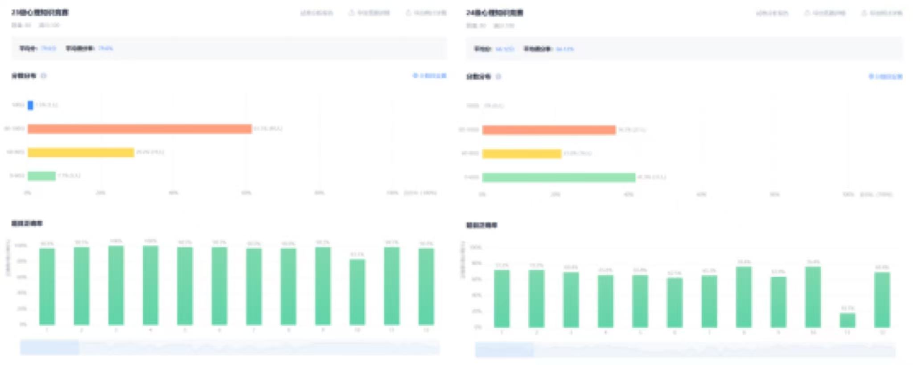
Task: Click export statistics icon in 23级 panel
Action: pyautogui.click(x=408, y=13)
